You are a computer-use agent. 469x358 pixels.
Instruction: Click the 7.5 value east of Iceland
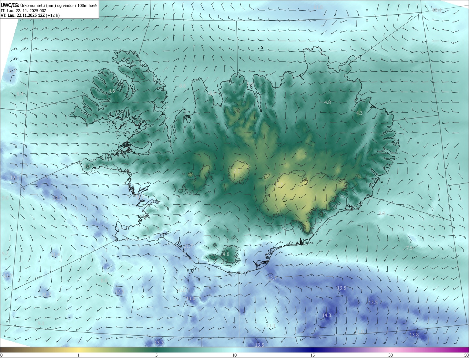(x=410, y=248)
